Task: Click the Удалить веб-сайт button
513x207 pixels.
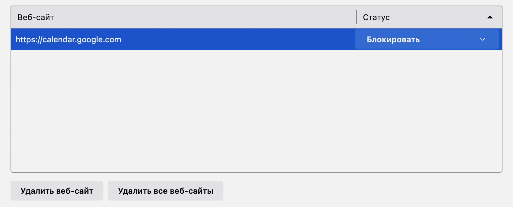Action: [x=57, y=191]
